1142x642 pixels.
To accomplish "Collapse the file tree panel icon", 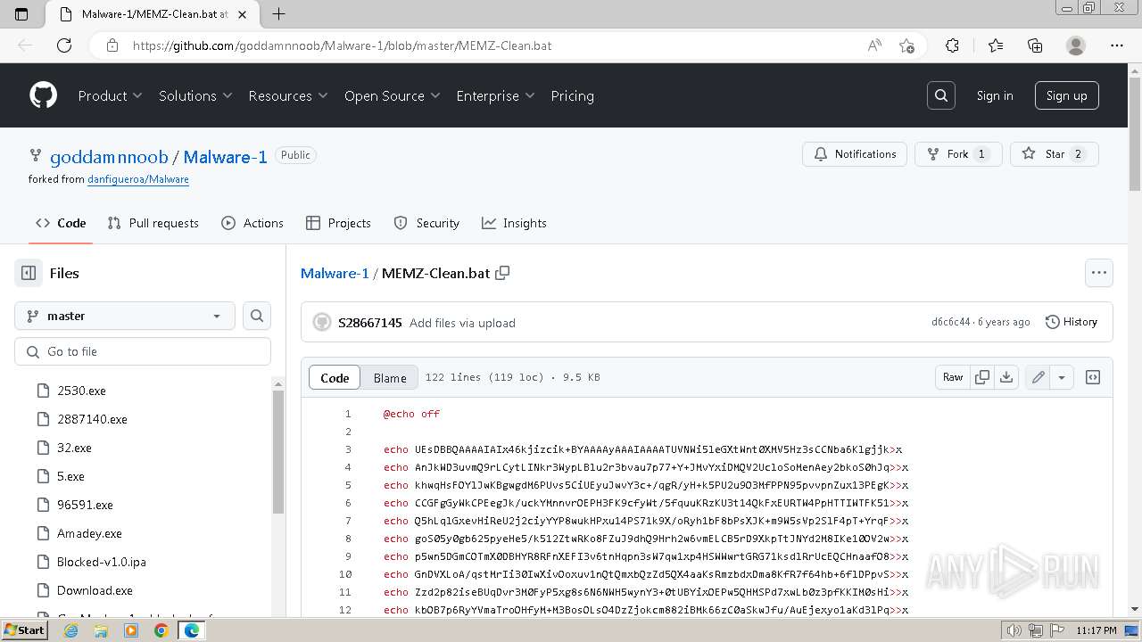I will [29, 273].
